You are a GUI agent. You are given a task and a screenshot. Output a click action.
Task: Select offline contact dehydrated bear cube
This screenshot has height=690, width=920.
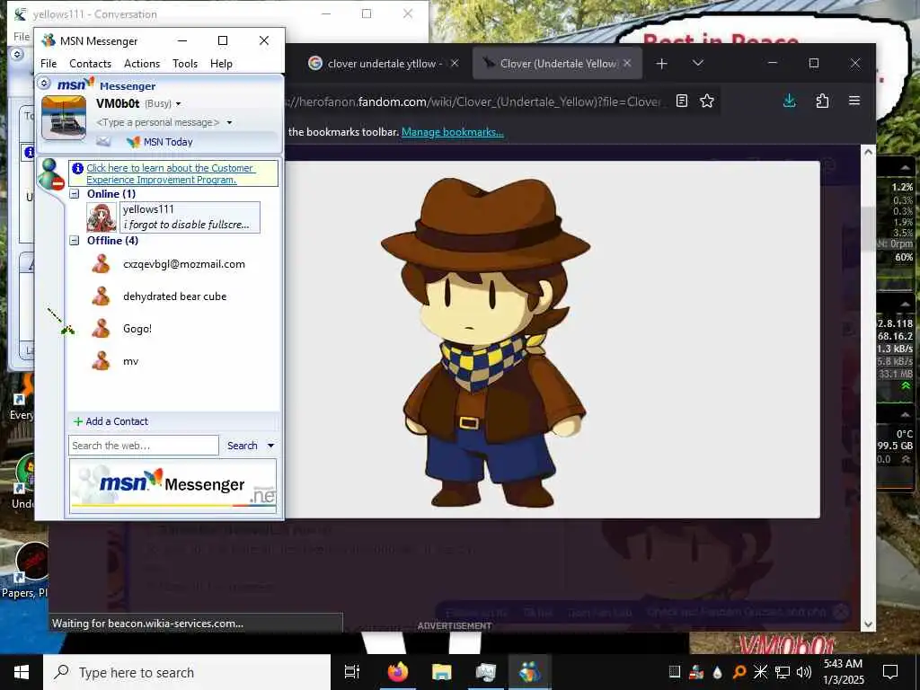174,296
